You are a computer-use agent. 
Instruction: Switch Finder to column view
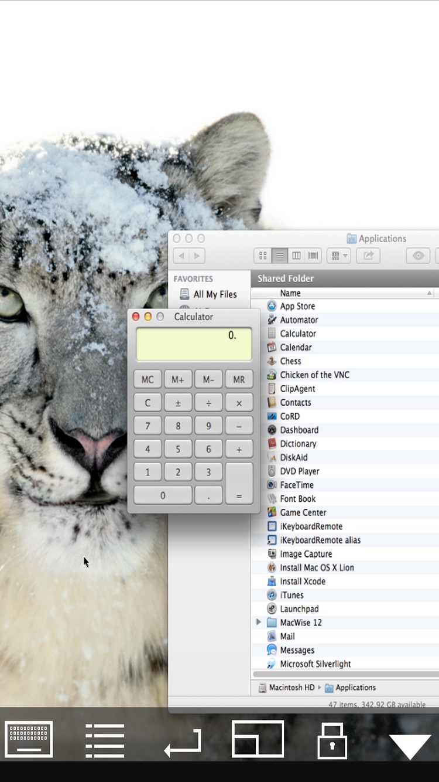(x=296, y=256)
